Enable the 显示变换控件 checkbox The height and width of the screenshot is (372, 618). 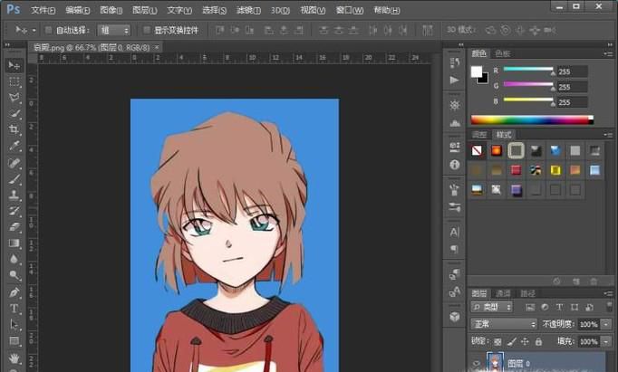tap(147, 30)
